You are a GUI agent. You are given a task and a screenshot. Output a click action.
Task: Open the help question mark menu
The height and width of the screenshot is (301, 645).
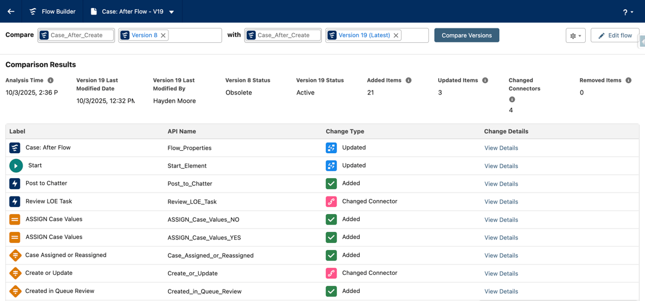pos(628,12)
